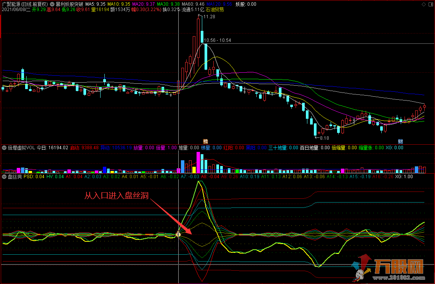This screenshot has width=435, height=284.
Task: Click the A7: -0.03 value
Action: (190, 177)
